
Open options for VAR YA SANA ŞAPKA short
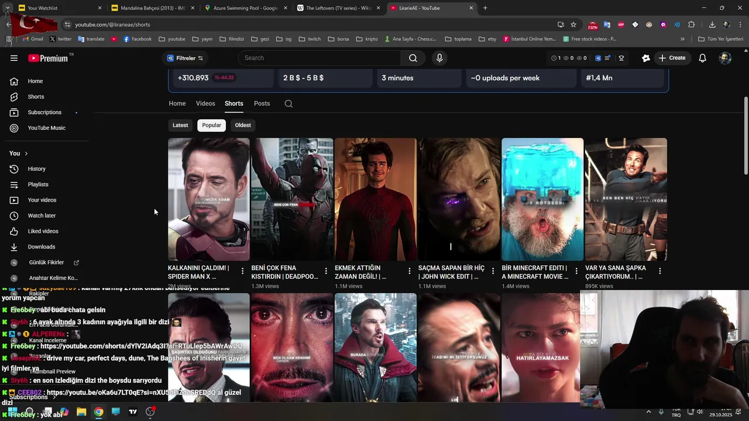pyautogui.click(x=659, y=271)
